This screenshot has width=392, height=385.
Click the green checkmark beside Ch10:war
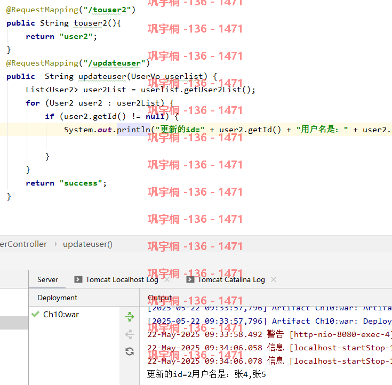pos(36,314)
